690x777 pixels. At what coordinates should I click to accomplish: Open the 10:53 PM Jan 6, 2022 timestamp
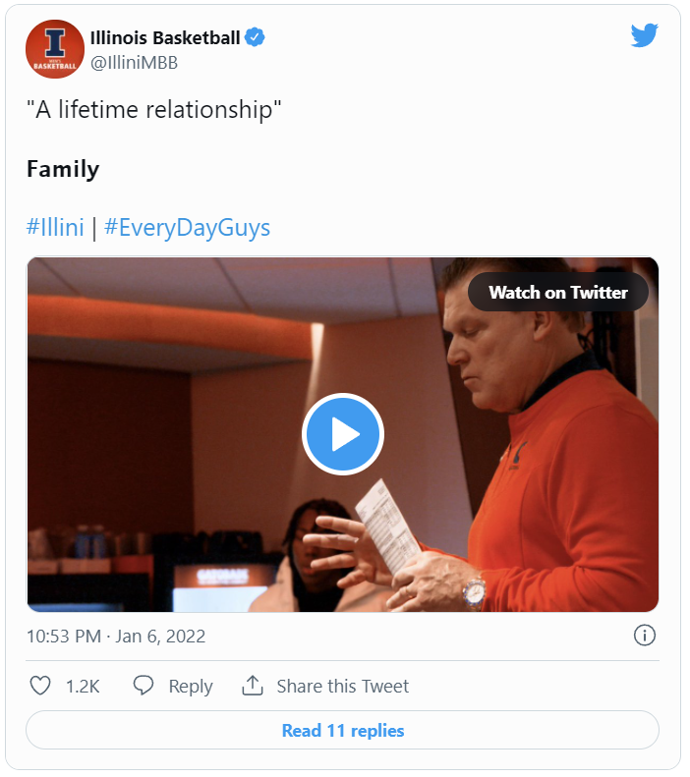[x=116, y=636]
